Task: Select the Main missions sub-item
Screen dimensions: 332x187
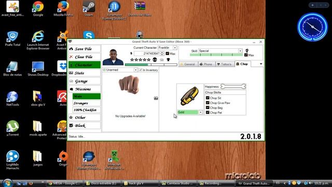Action: point(87,96)
